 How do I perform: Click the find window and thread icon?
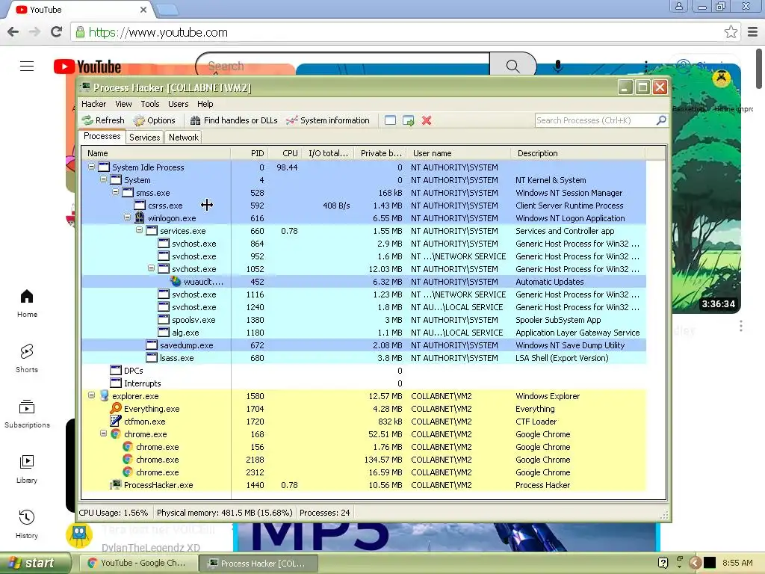tap(409, 120)
